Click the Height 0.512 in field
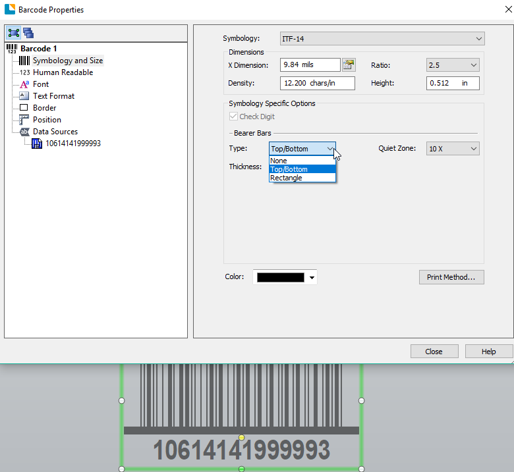 tap(453, 83)
